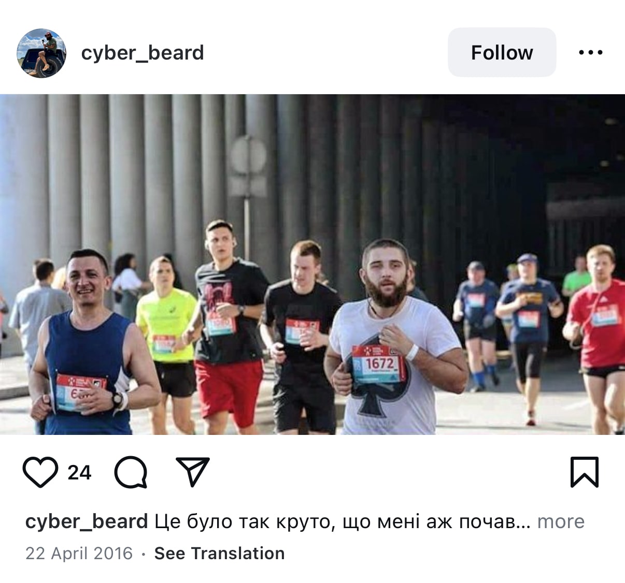Tap the Ukrainian caption text
Screen dimensions: 625x583
[x=343, y=521]
